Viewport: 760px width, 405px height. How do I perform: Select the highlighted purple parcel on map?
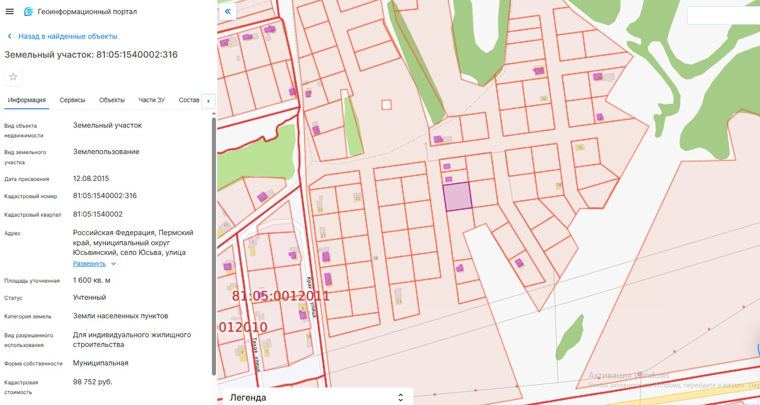click(x=457, y=197)
